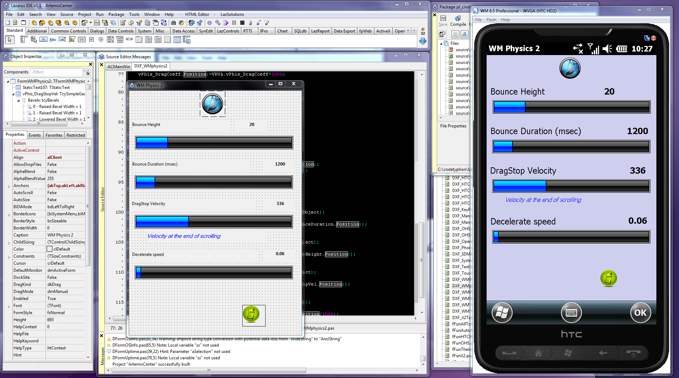Image resolution: width=679 pixels, height=378 pixels.
Task: Select the TMemo palette component
Action: 72,40
